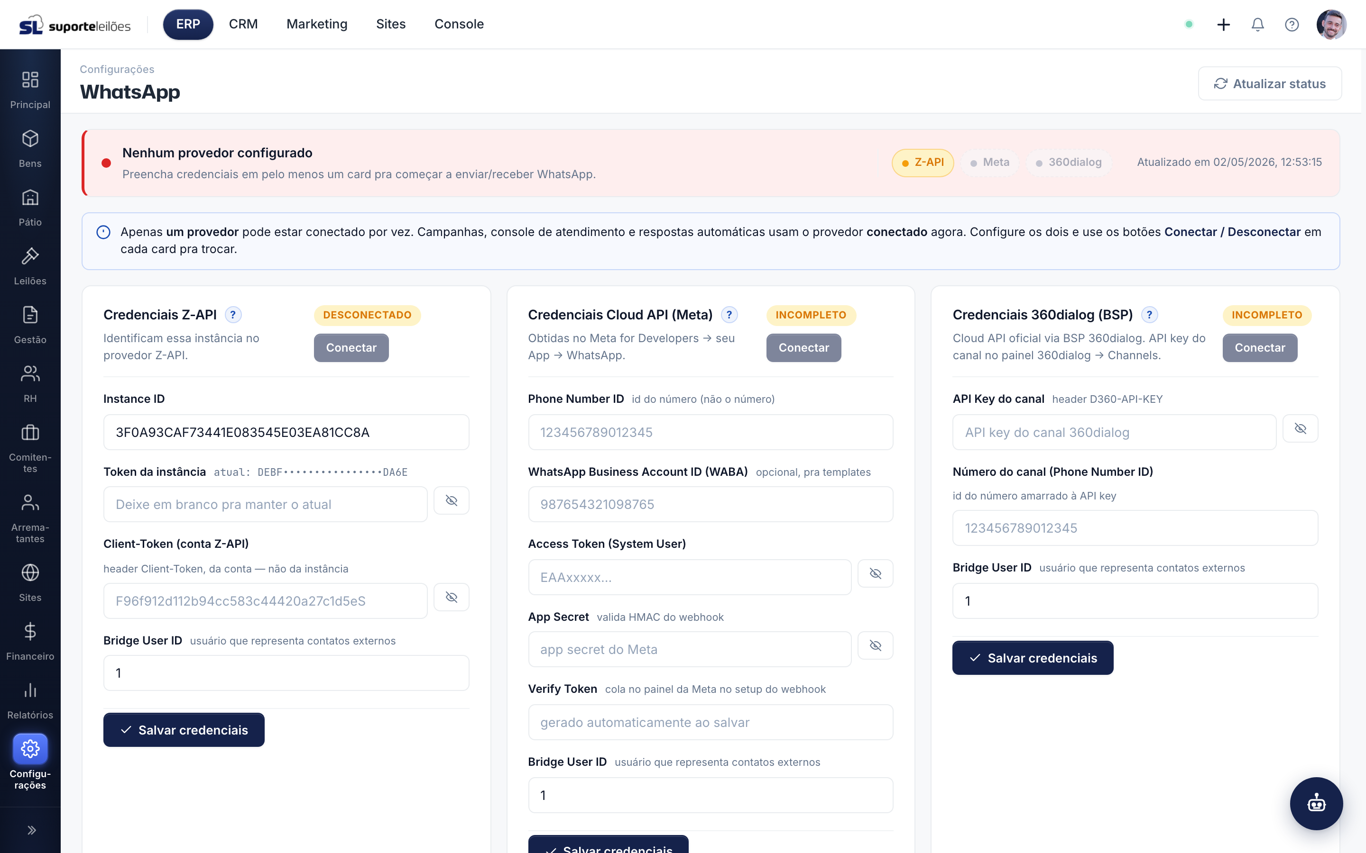This screenshot has width=1366, height=853.
Task: Open the chatbot assistant floating button
Action: point(1316,803)
